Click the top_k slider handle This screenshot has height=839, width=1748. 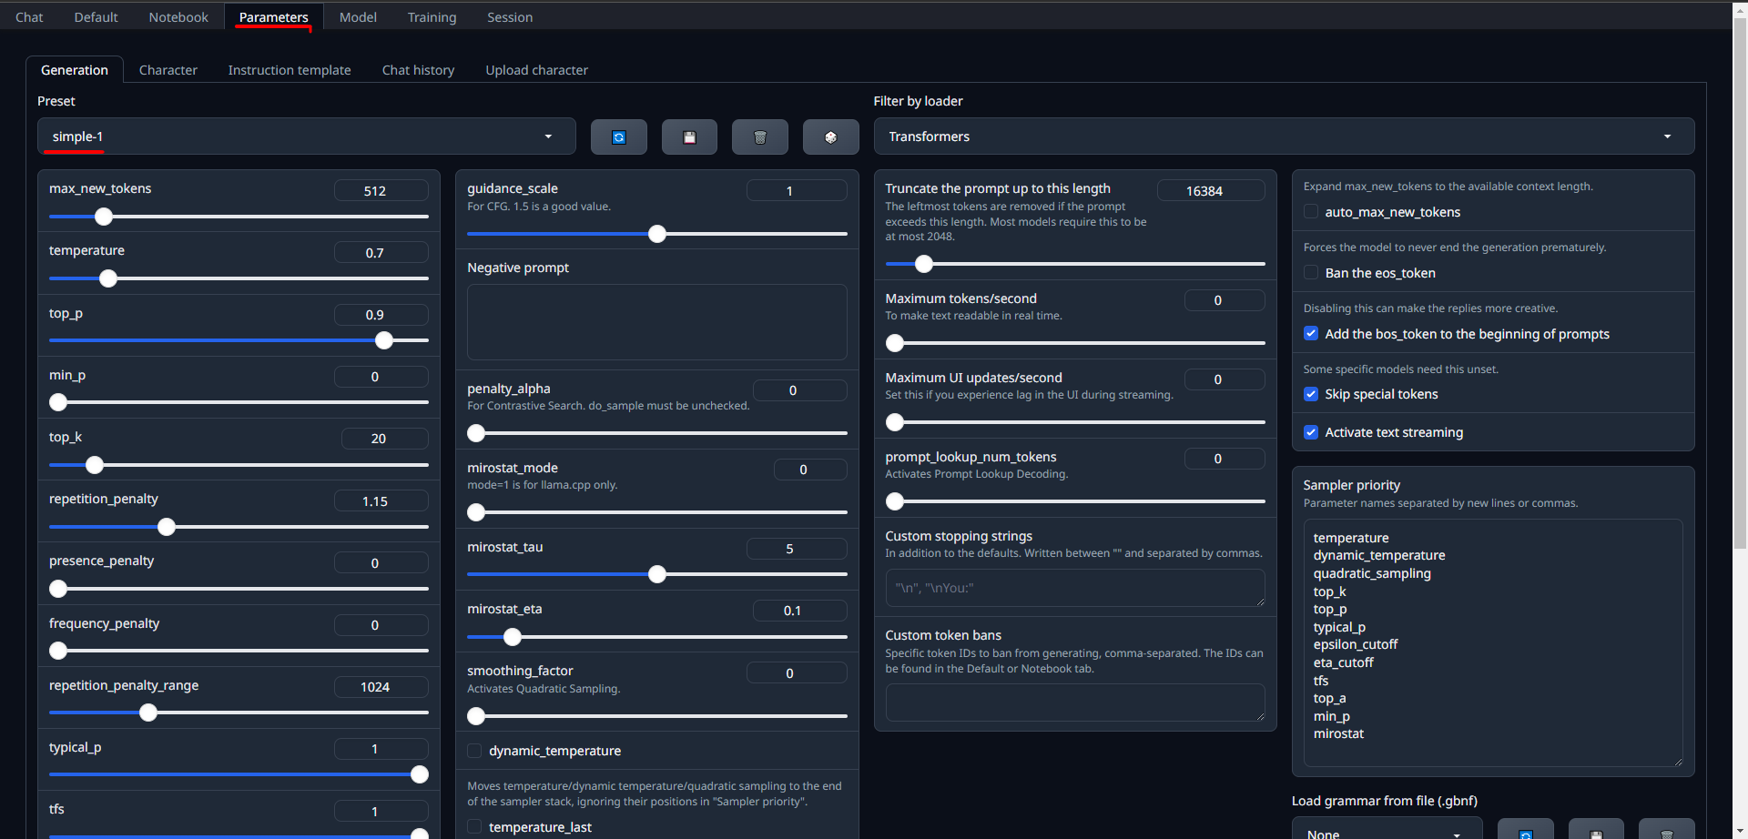coord(95,465)
